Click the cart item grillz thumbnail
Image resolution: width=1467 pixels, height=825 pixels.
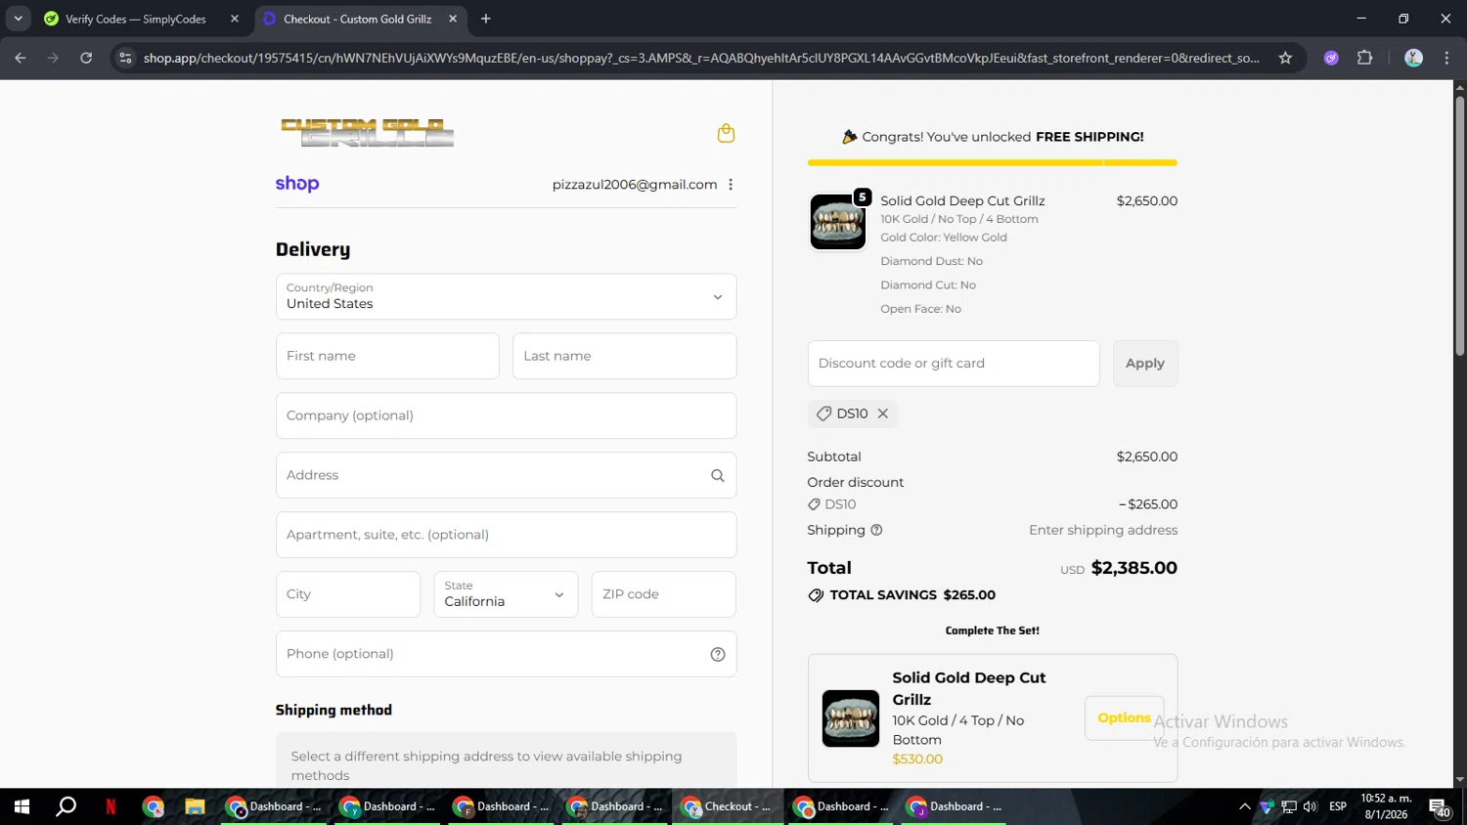point(838,222)
